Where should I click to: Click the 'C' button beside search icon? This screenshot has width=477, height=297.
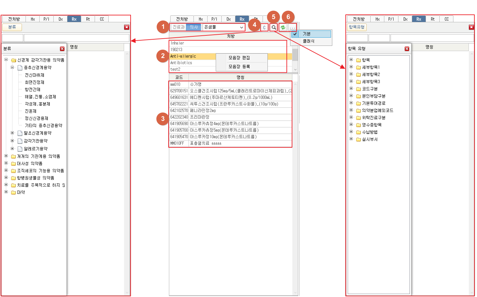click(265, 28)
